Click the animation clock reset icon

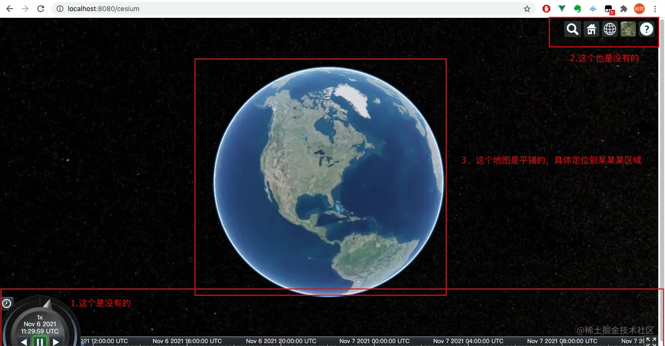(7, 303)
